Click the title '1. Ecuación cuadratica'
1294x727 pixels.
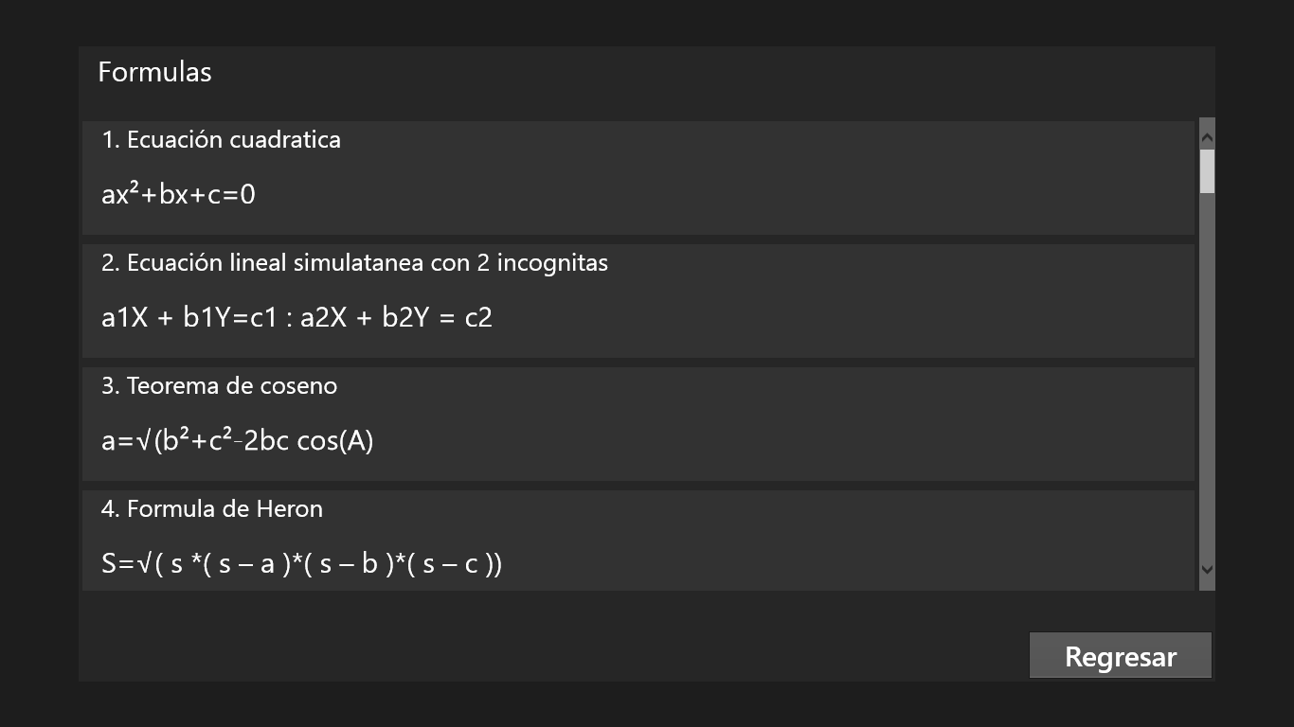pyautogui.click(x=222, y=139)
